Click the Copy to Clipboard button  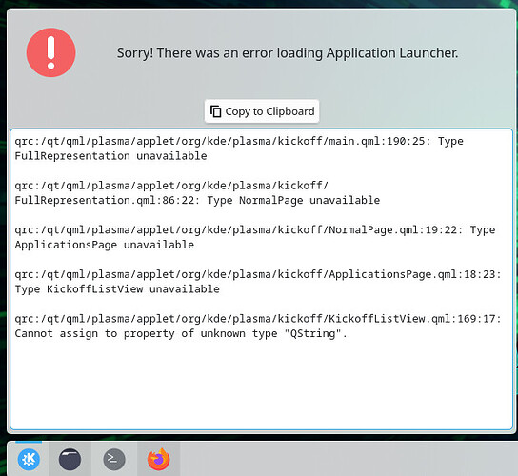point(262,111)
